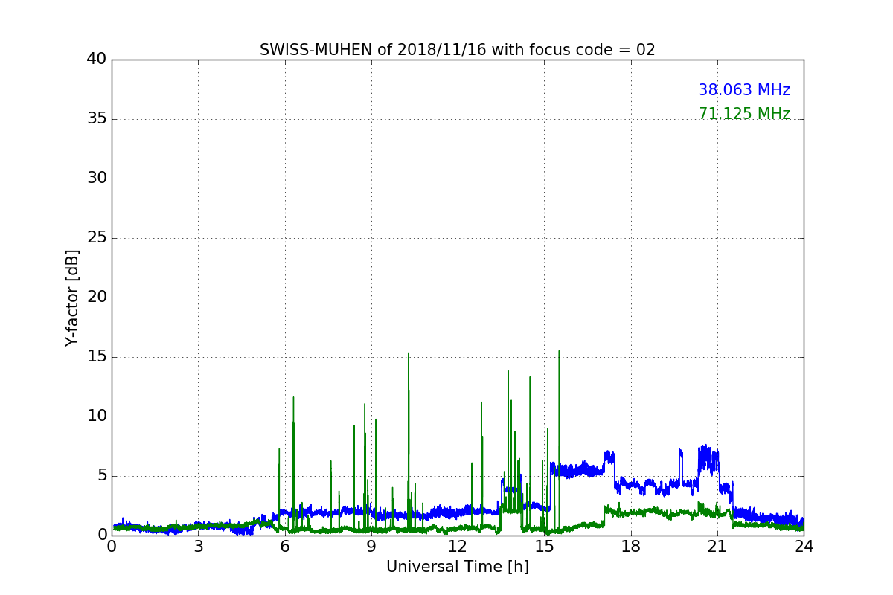
Task: Select the blue '38.063 MHz' legend label
Action: tap(744, 90)
